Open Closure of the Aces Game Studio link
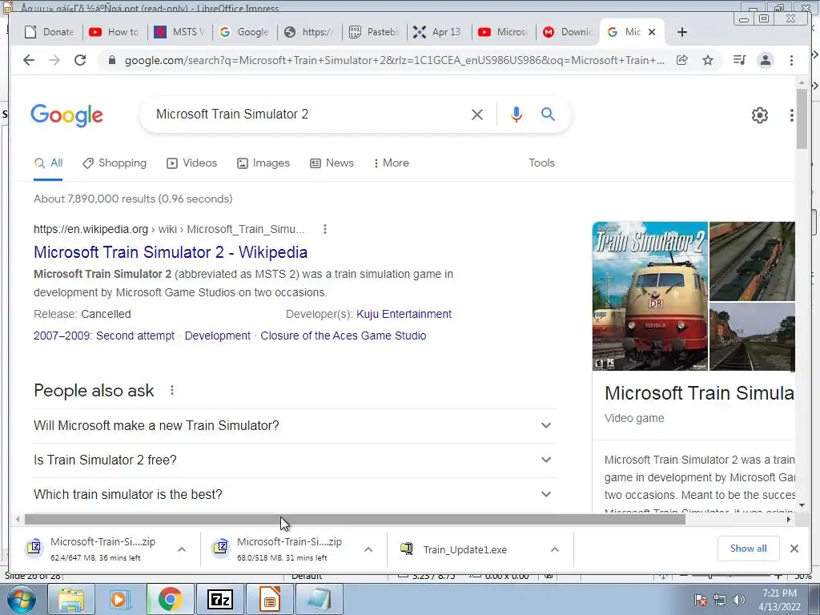The width and height of the screenshot is (820, 615). tap(343, 336)
